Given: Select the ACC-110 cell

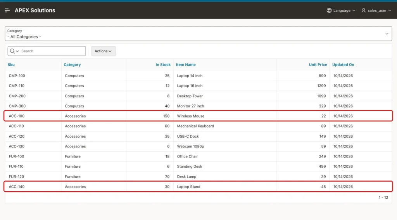Looking at the screenshot, I should pyautogui.click(x=33, y=126).
